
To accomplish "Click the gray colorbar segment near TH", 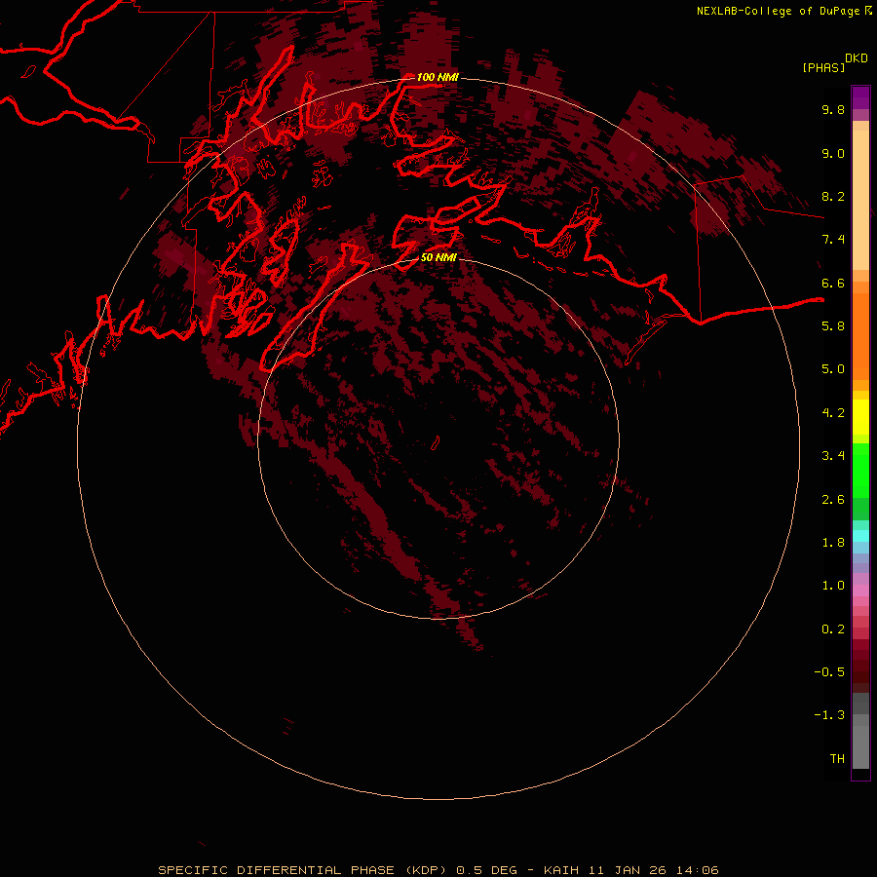I will pyautogui.click(x=860, y=749).
